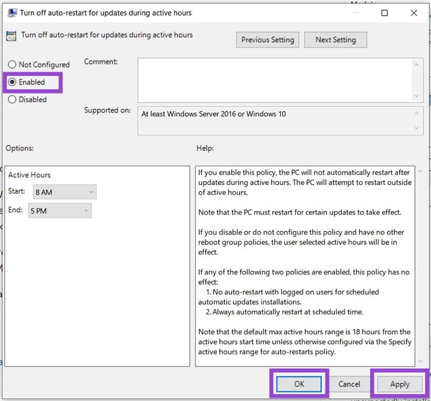This screenshot has width=431, height=401.
Task: Select the Disabled radio button
Action: pyautogui.click(x=12, y=99)
